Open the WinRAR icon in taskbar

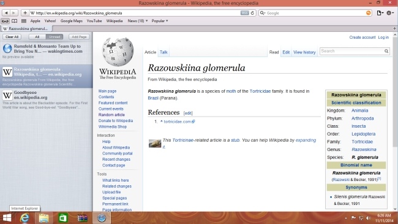click(x=82, y=218)
